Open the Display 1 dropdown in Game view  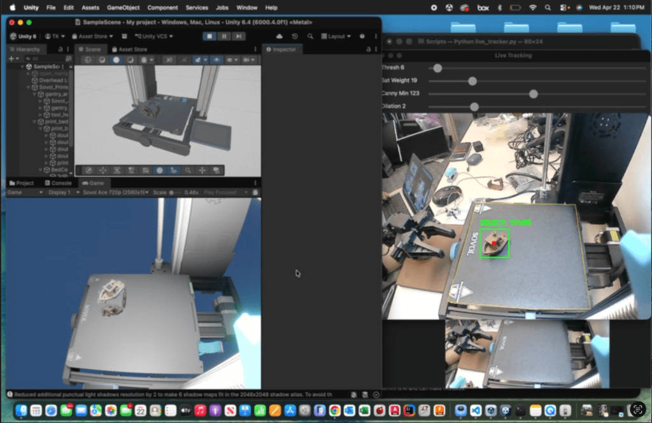point(64,192)
